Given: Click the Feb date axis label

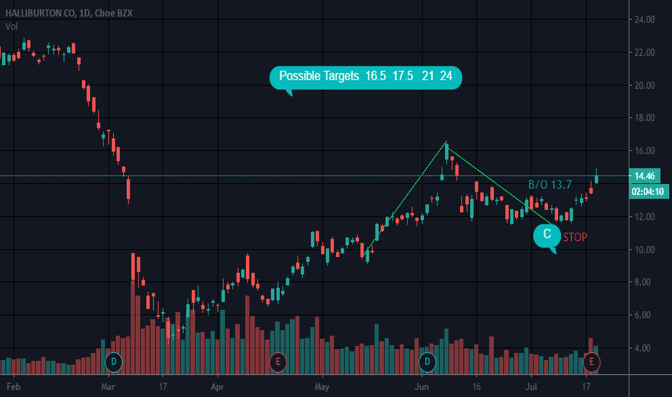Looking at the screenshot, I should pyautogui.click(x=13, y=387).
